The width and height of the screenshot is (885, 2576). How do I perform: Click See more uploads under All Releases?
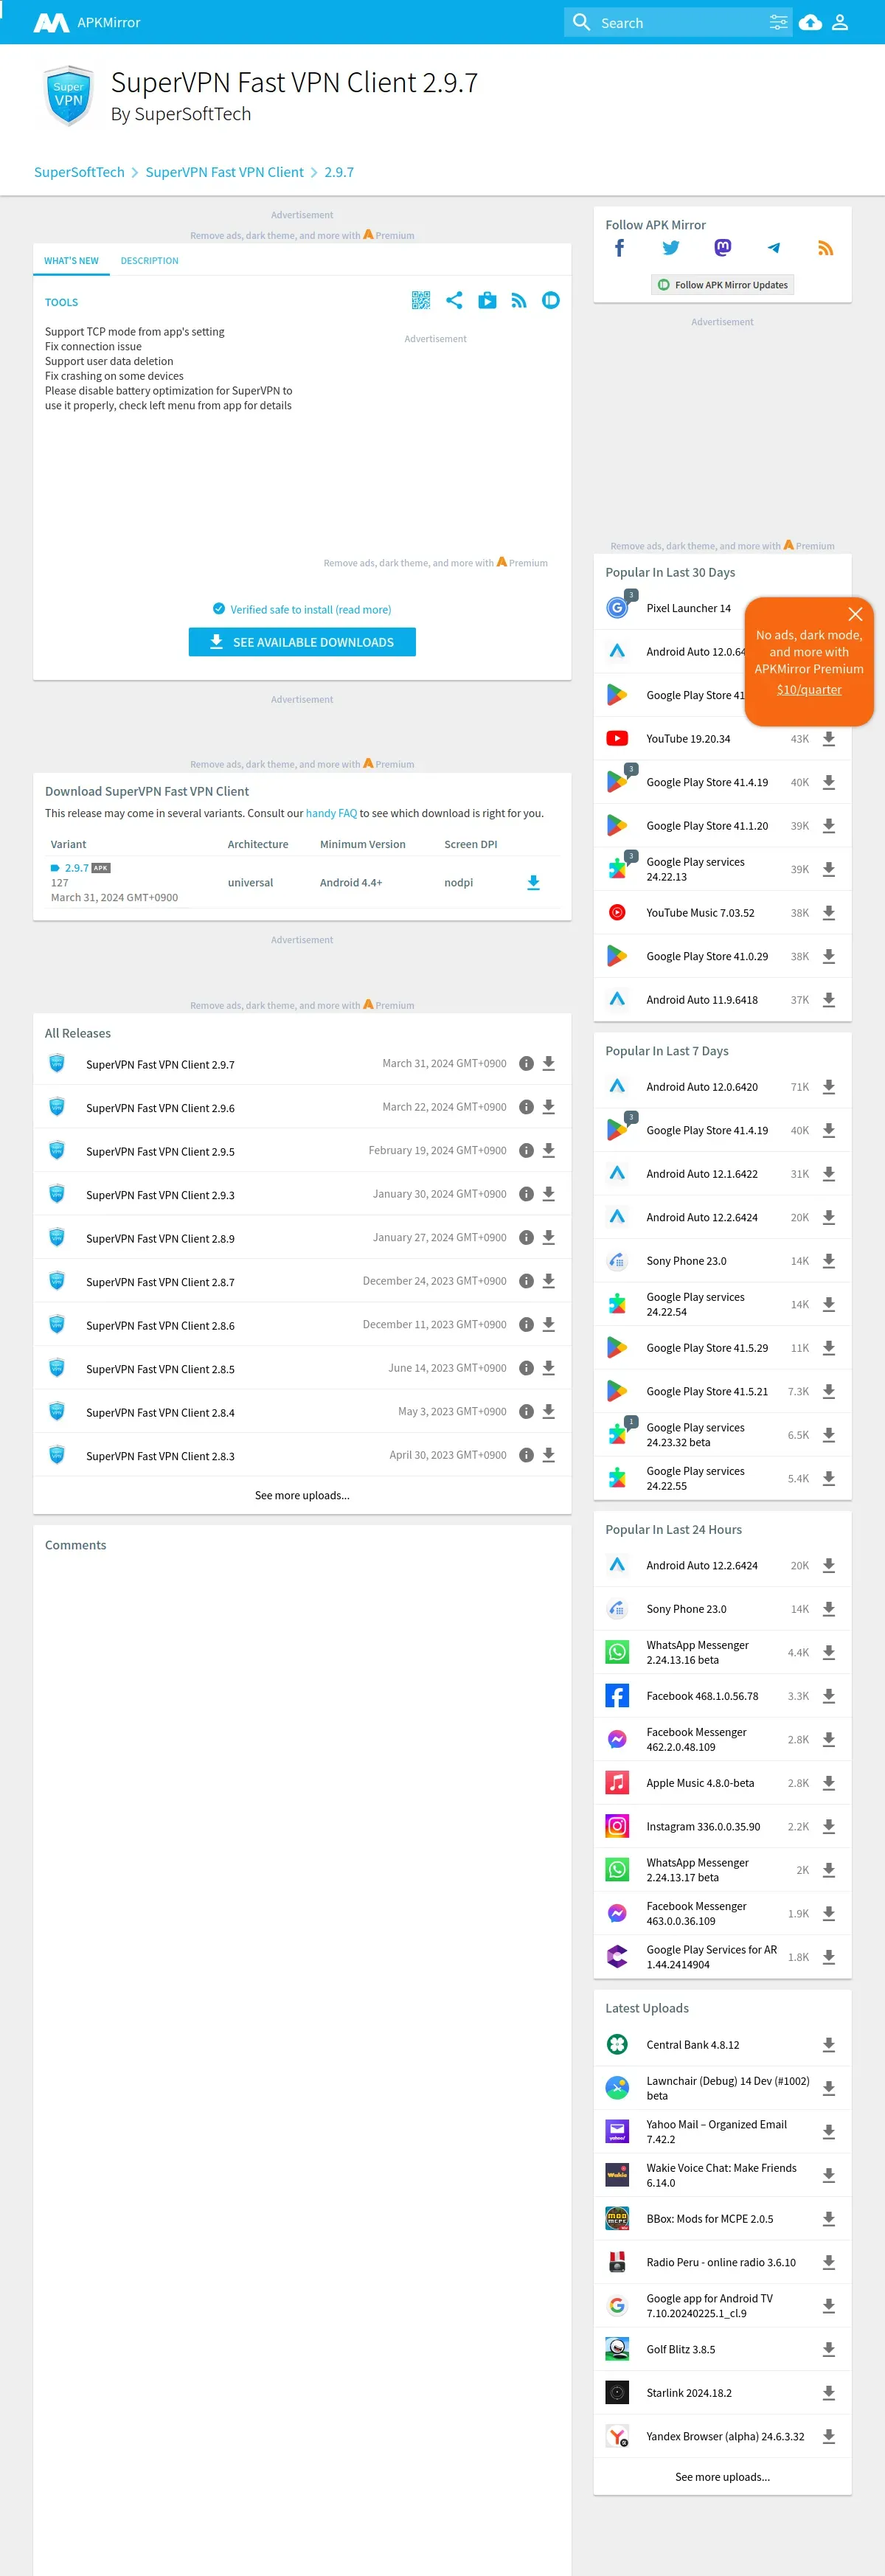pyautogui.click(x=302, y=1495)
